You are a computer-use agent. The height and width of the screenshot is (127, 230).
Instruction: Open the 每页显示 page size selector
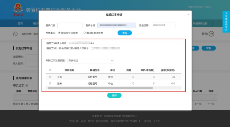[x=32, y=85]
